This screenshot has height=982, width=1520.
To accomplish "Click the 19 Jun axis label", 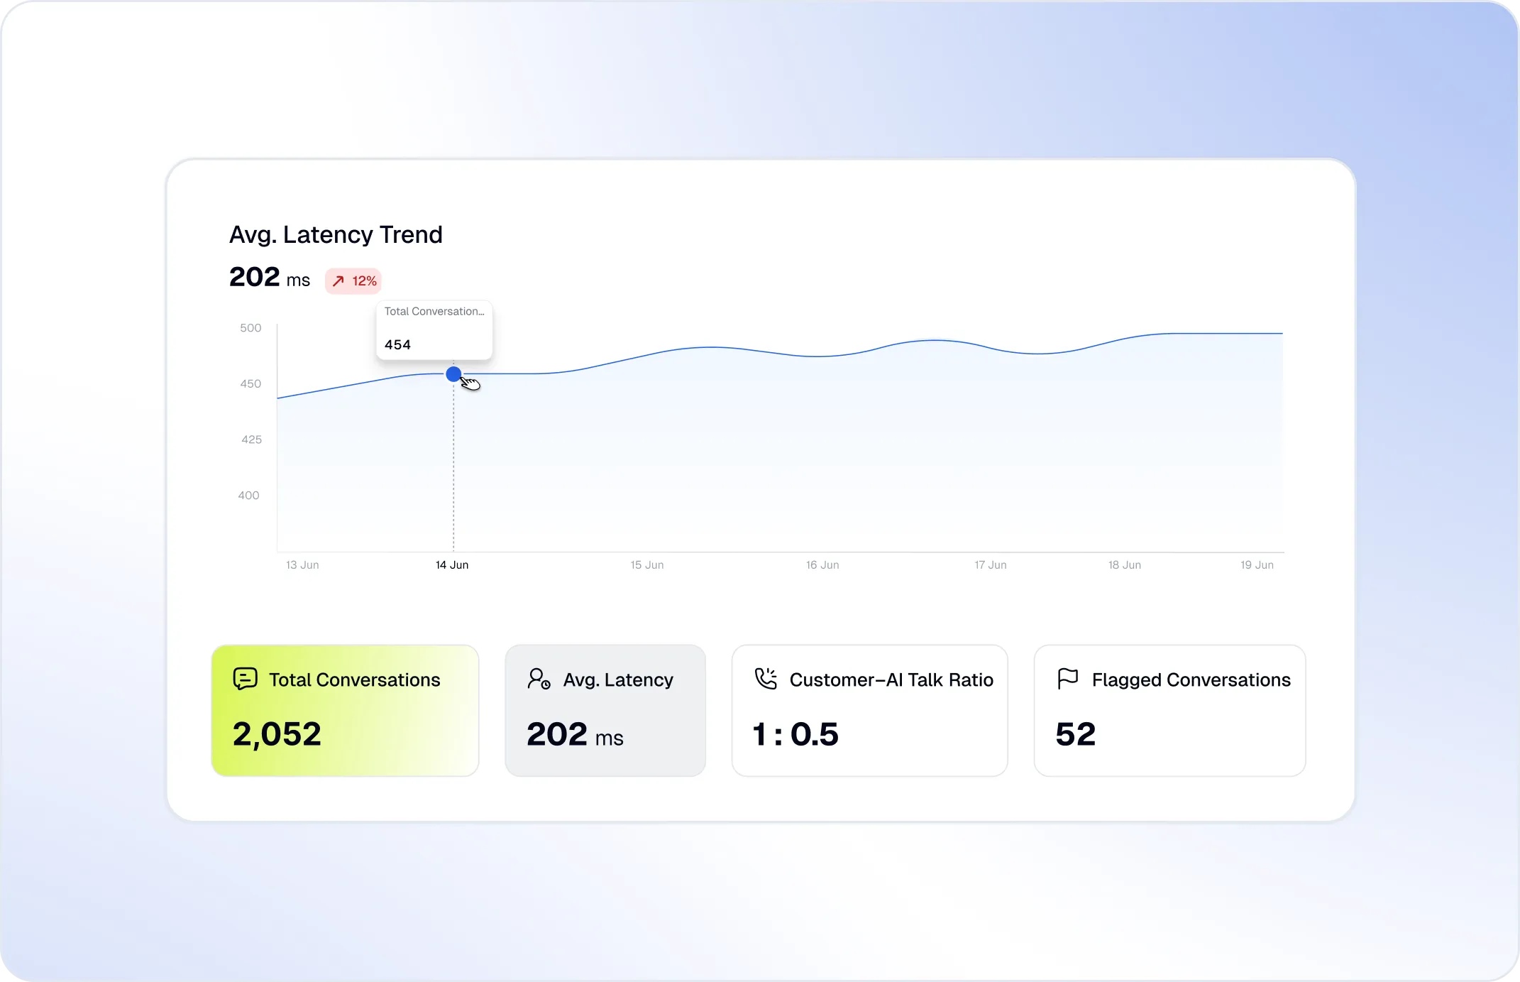I will click(1257, 565).
